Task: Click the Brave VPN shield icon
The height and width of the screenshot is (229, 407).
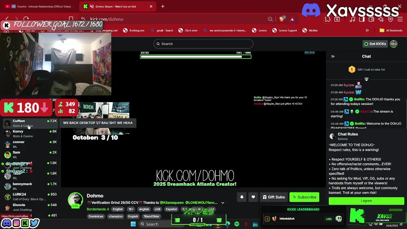Action: (x=390, y=19)
